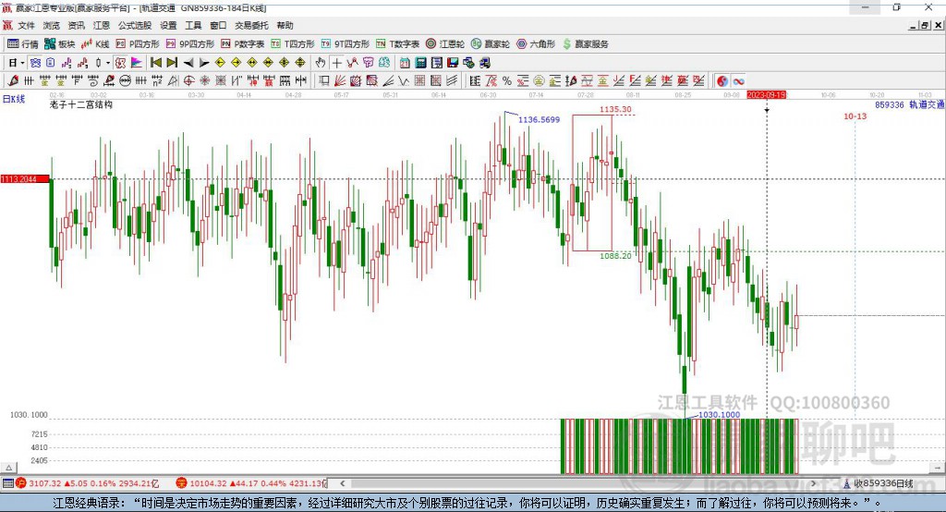Open the 江恩 menu
The width and height of the screenshot is (946, 512).
pyautogui.click(x=101, y=26)
